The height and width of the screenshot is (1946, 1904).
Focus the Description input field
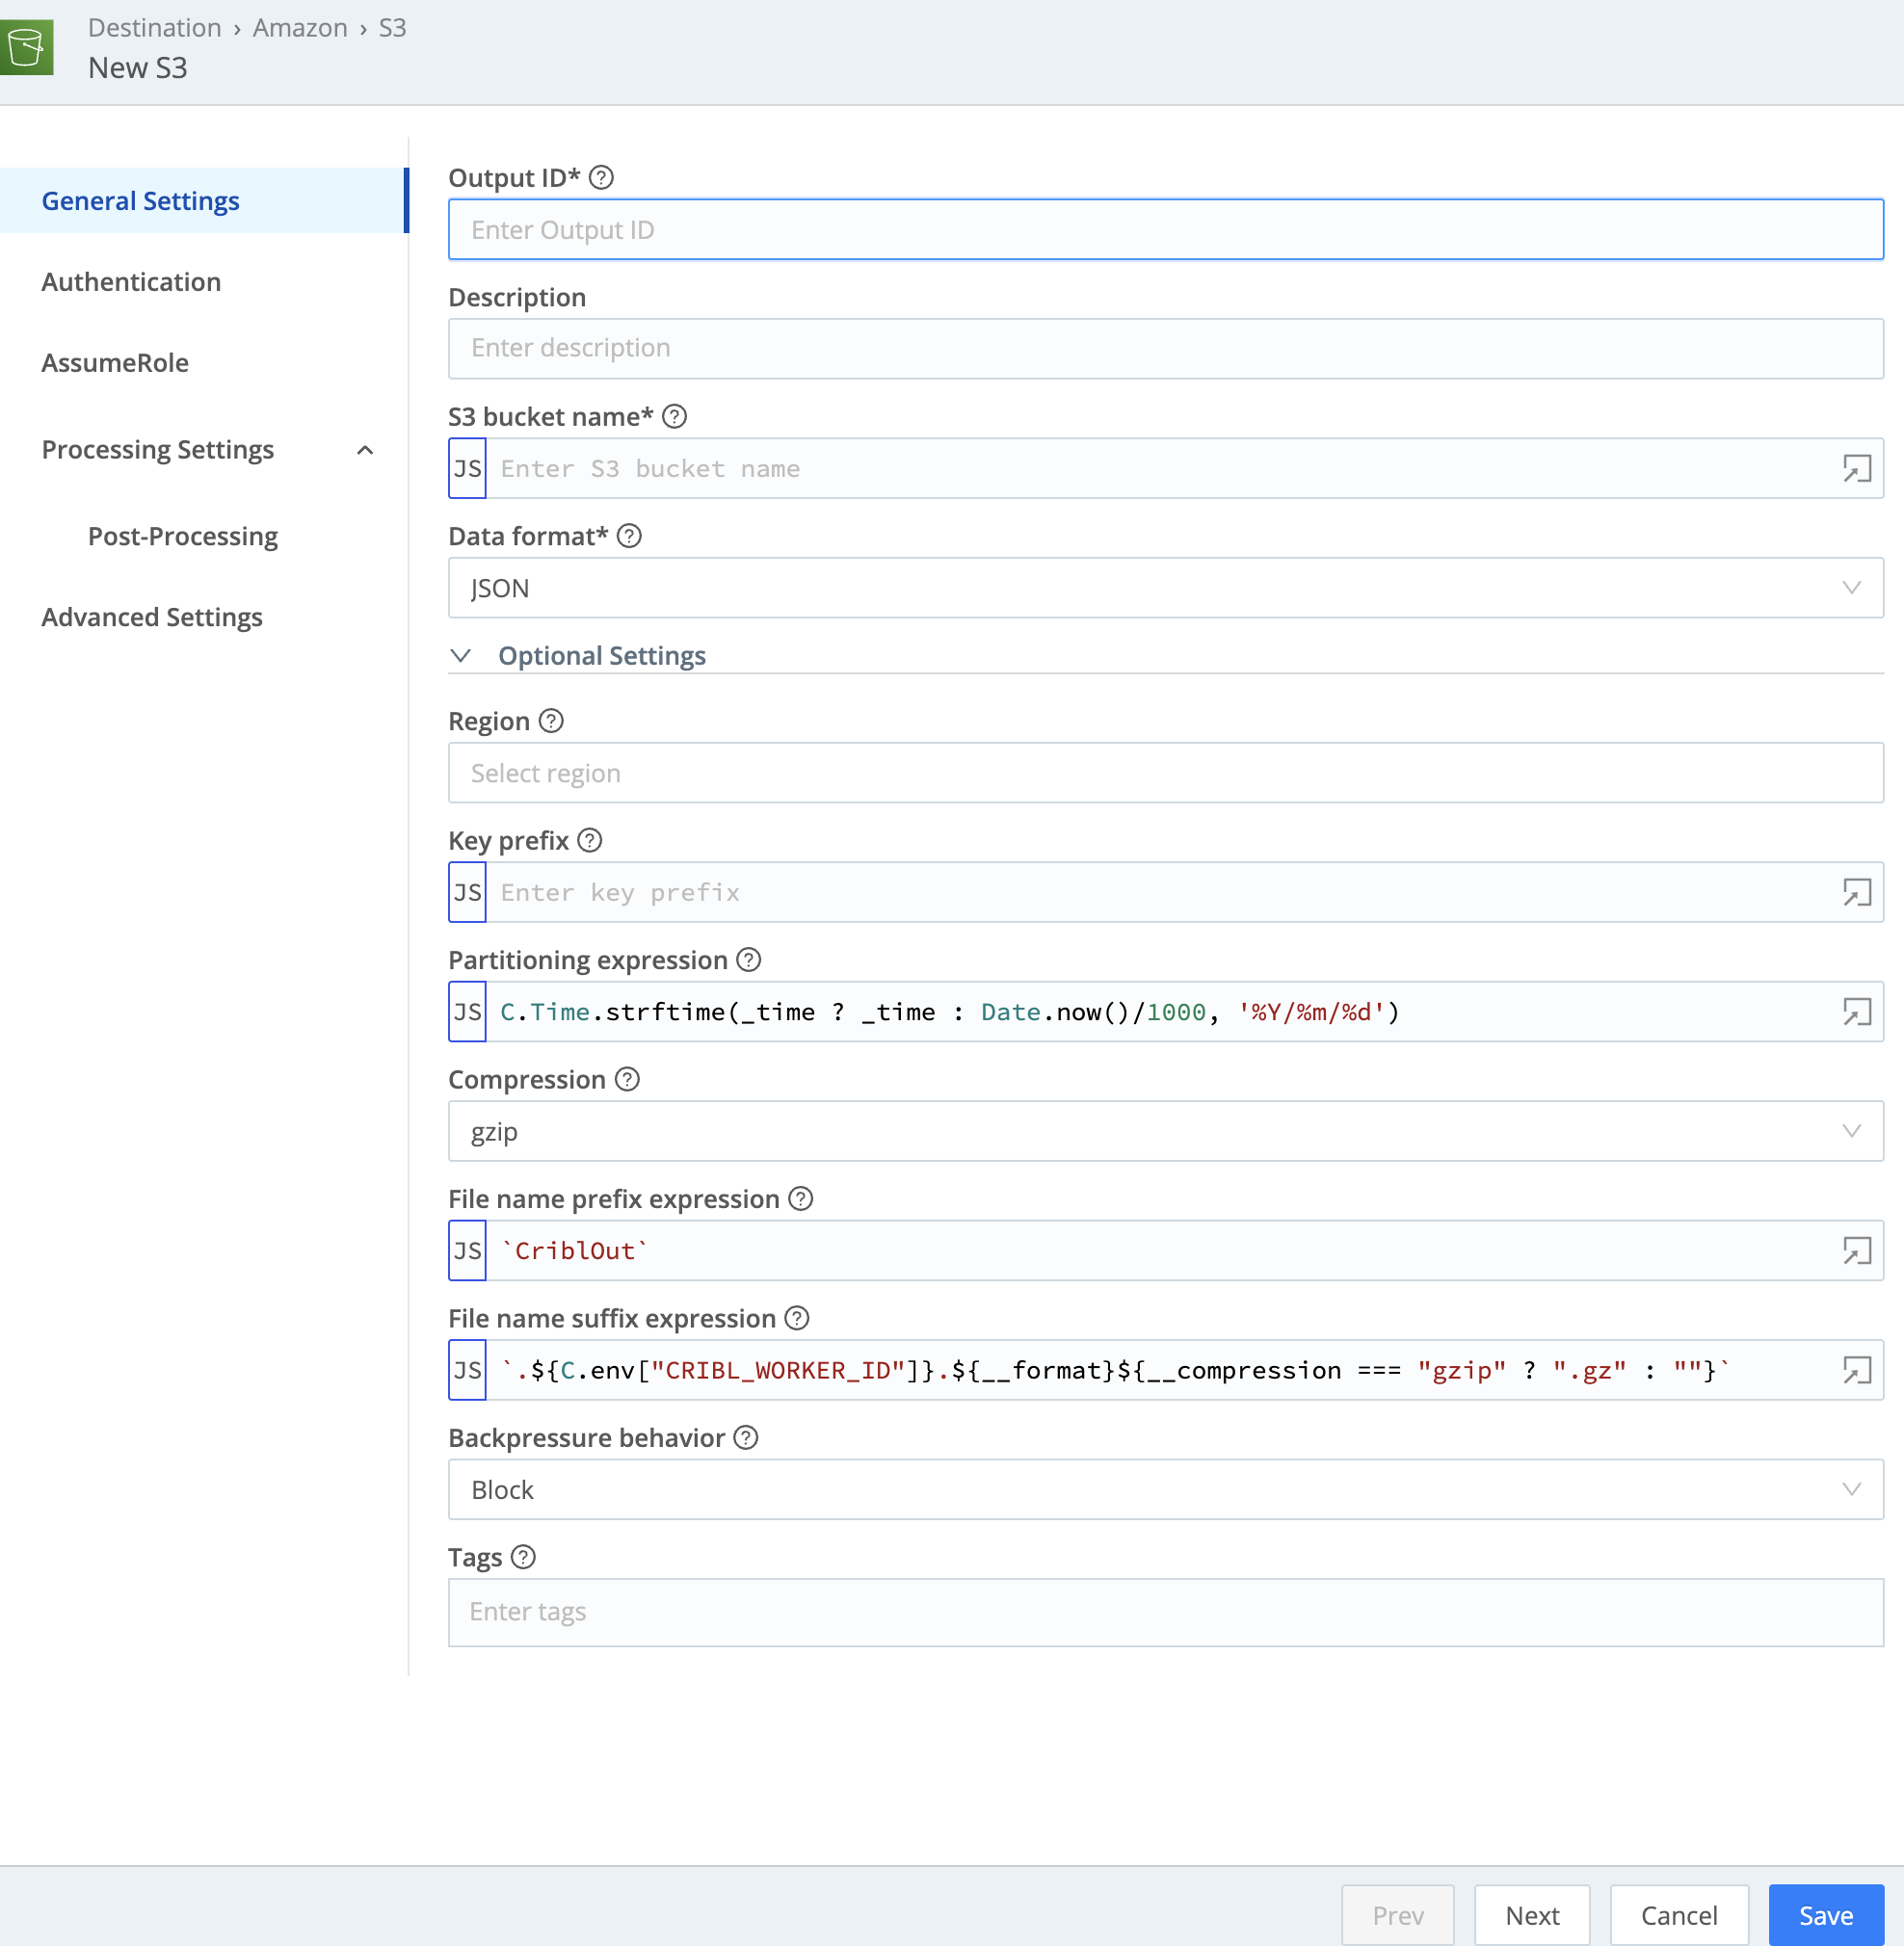tap(1166, 349)
